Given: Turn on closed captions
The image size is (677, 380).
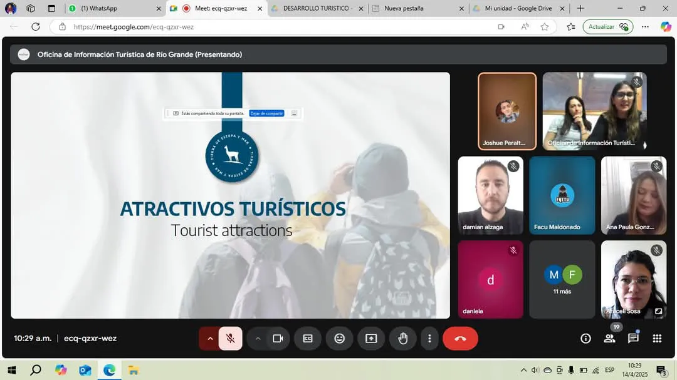Looking at the screenshot, I should coord(308,339).
